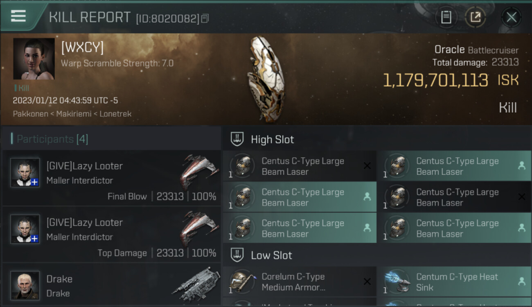Close the kill report window
The width and height of the screenshot is (532, 307).
coord(511,17)
